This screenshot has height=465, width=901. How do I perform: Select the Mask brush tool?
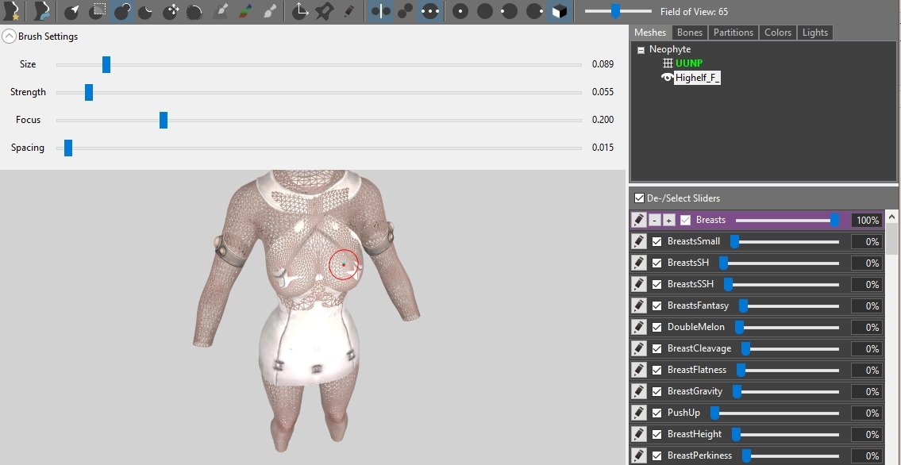98,11
